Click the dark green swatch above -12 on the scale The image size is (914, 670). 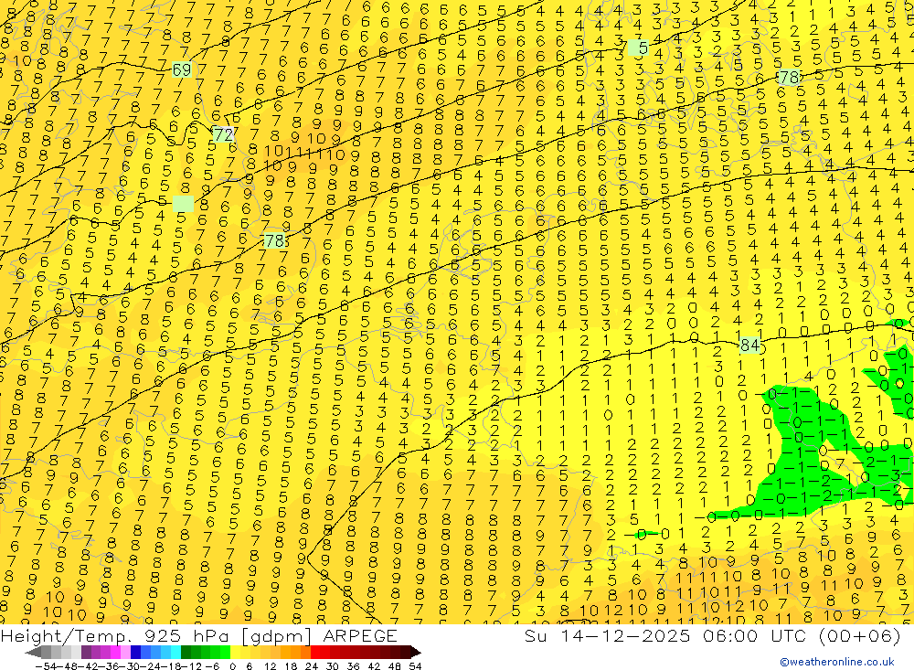click(186, 652)
